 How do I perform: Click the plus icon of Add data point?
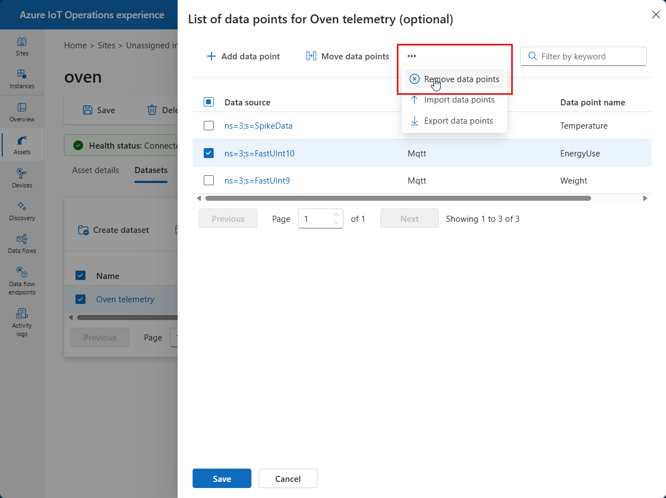211,56
